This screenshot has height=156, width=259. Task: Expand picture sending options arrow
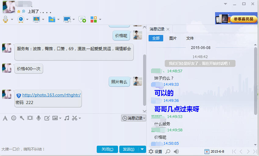click(x=60, y=118)
